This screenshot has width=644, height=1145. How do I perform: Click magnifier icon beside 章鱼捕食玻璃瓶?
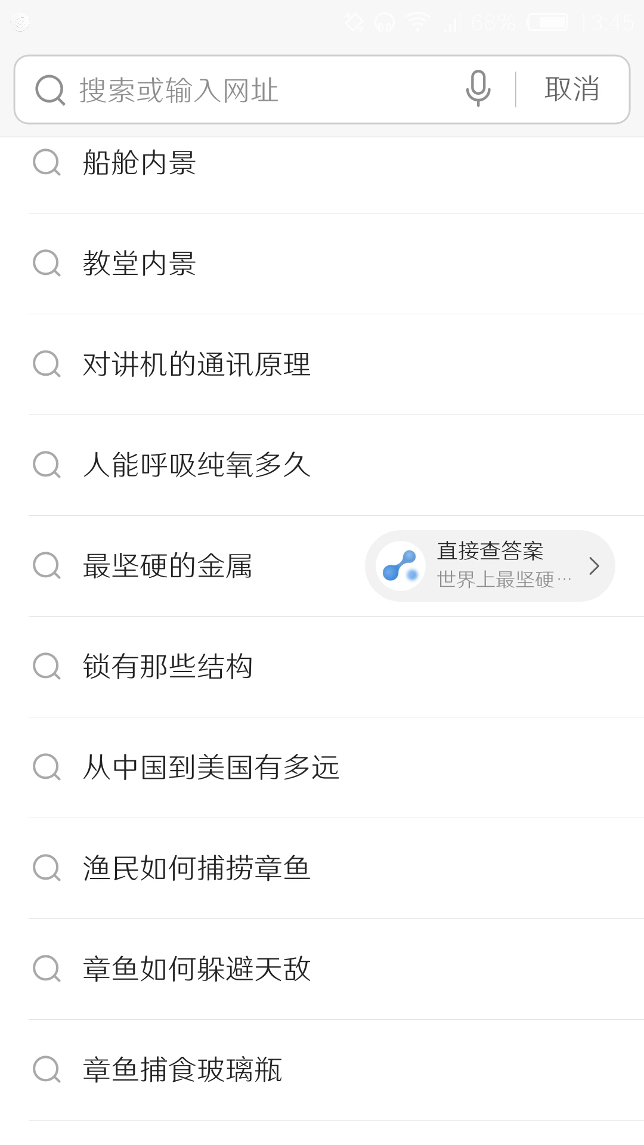47,1069
